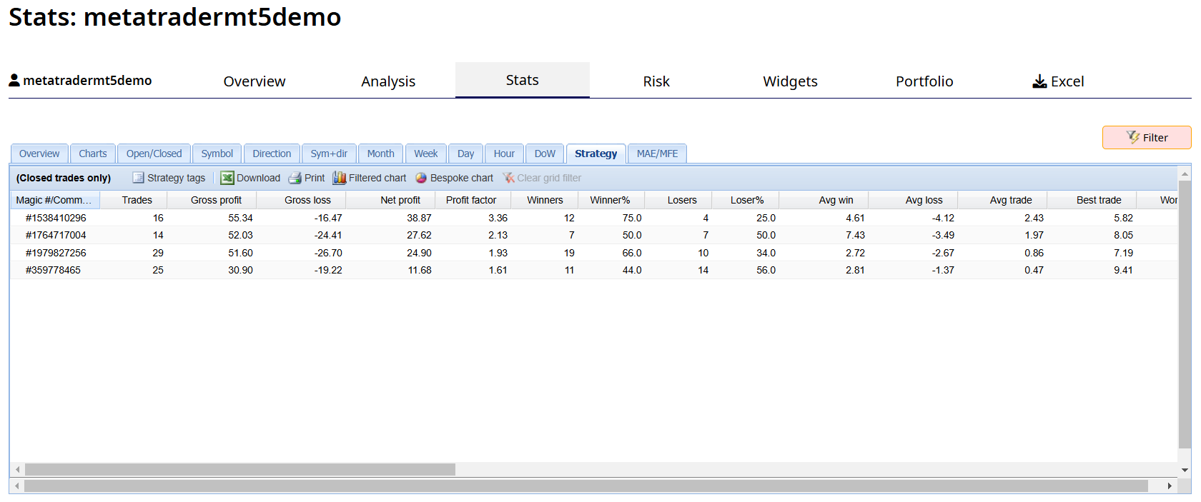Switch to the Week sub-tab
The height and width of the screenshot is (502, 1201).
(426, 154)
